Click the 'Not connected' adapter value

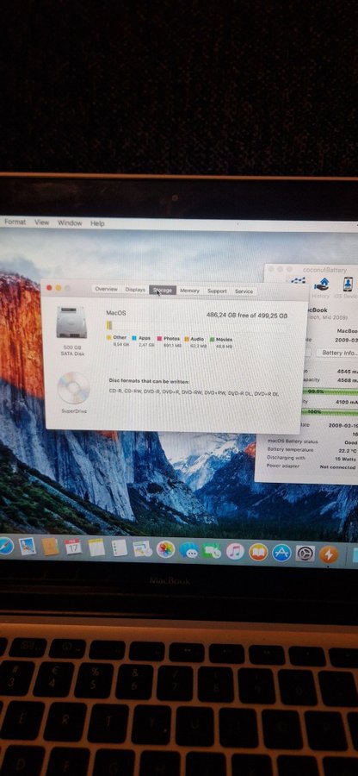pyautogui.click(x=337, y=467)
